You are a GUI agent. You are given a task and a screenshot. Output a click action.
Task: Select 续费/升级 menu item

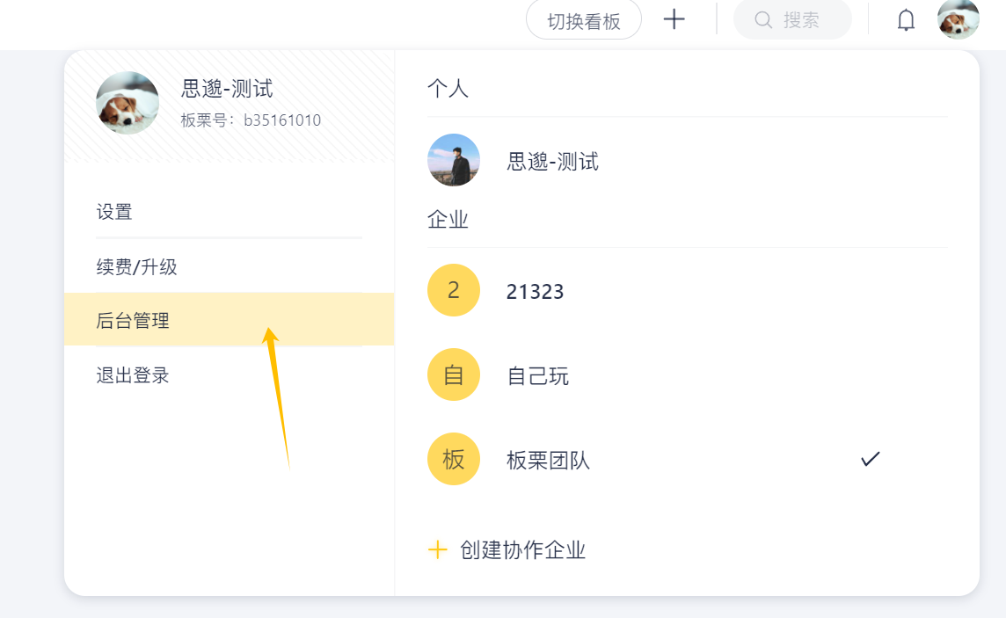coord(137,266)
